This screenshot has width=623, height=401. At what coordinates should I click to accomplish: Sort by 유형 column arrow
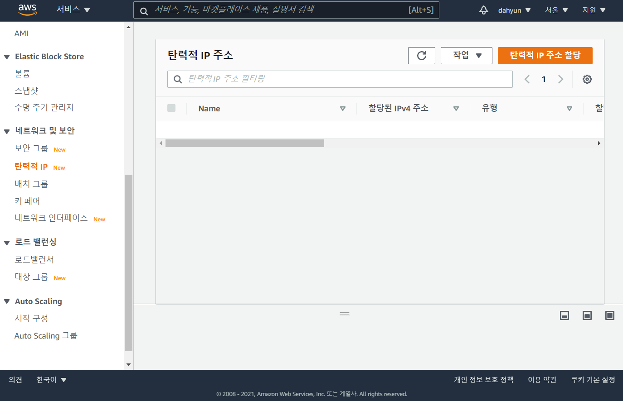(569, 109)
